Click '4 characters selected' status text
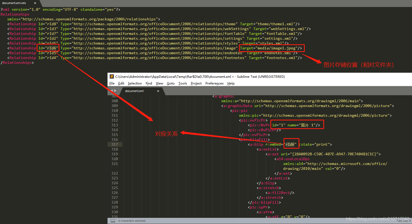This screenshot has height=224, width=412. 132,221
